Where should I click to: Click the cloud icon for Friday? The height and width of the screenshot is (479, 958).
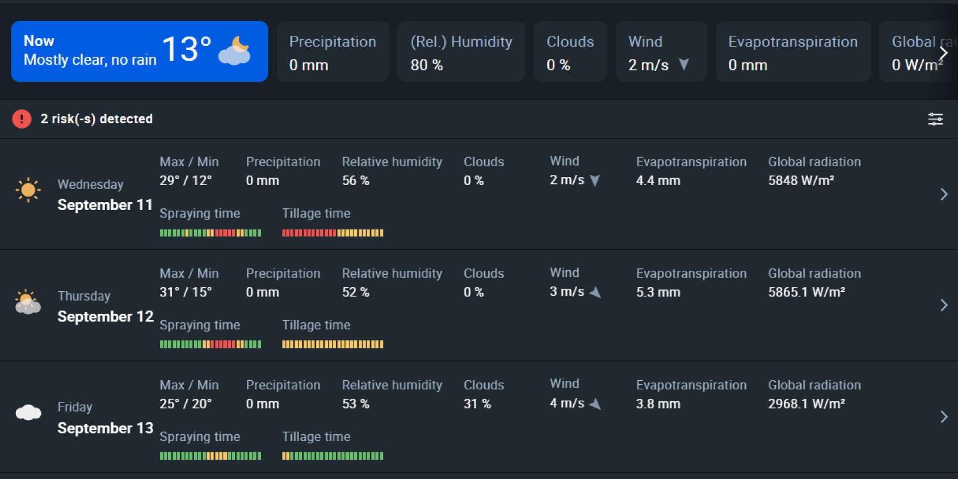click(28, 413)
